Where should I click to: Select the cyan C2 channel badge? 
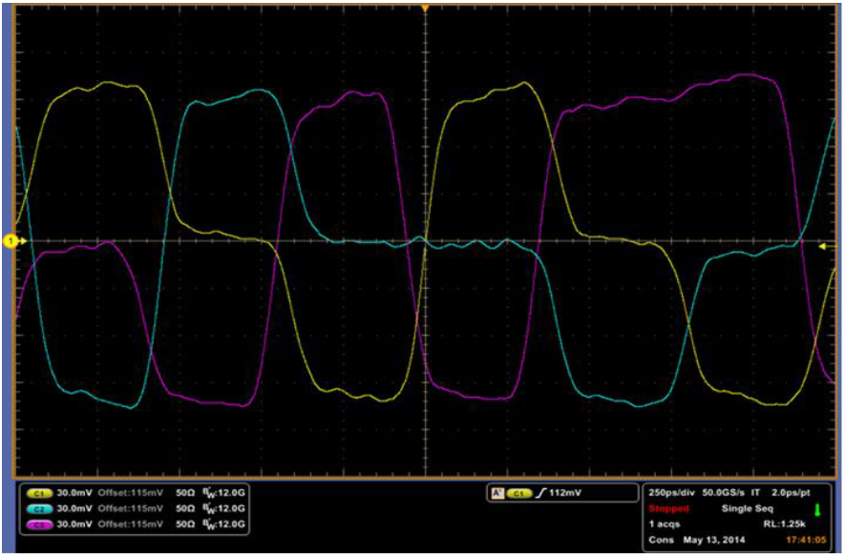pos(39,509)
